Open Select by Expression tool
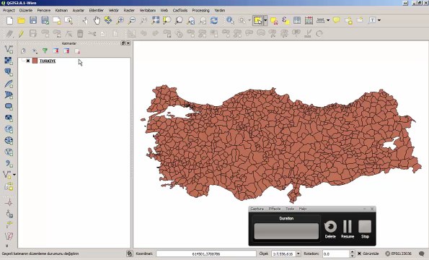Image resolution: width=429 pixels, height=260 pixels. point(286,20)
